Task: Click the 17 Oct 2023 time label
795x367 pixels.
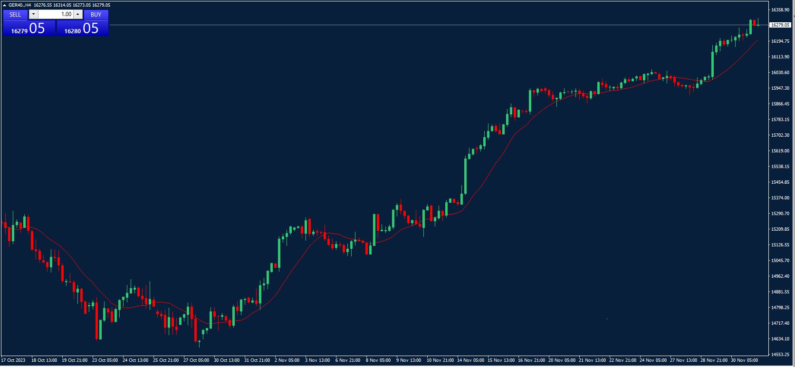Action: tap(13, 360)
